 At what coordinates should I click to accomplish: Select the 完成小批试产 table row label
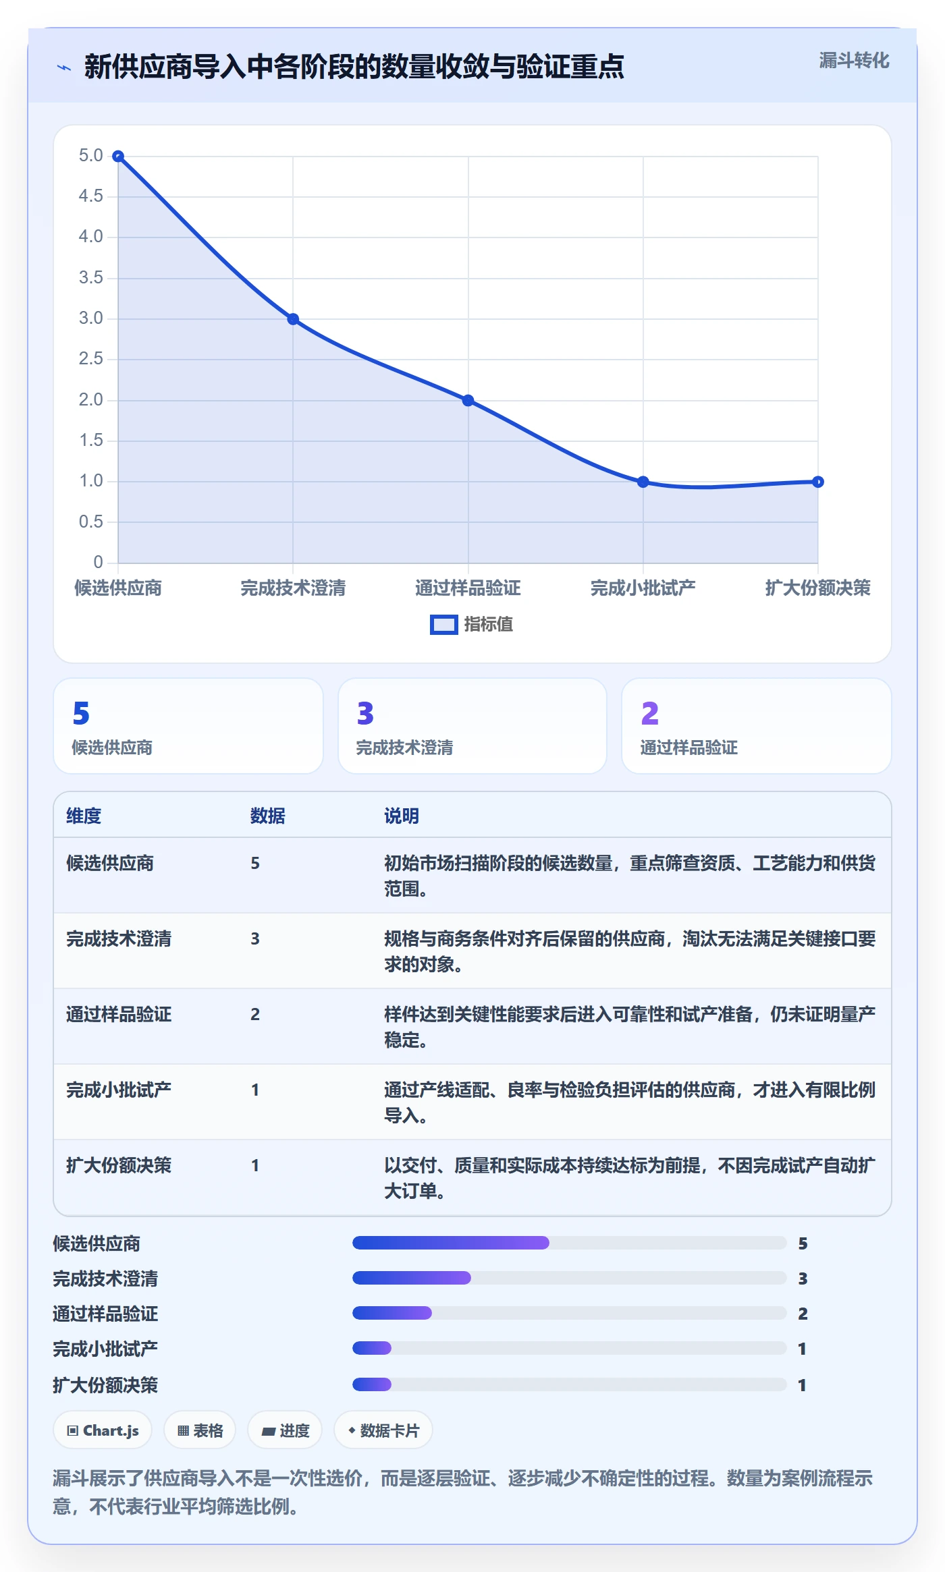pyautogui.click(x=119, y=1090)
